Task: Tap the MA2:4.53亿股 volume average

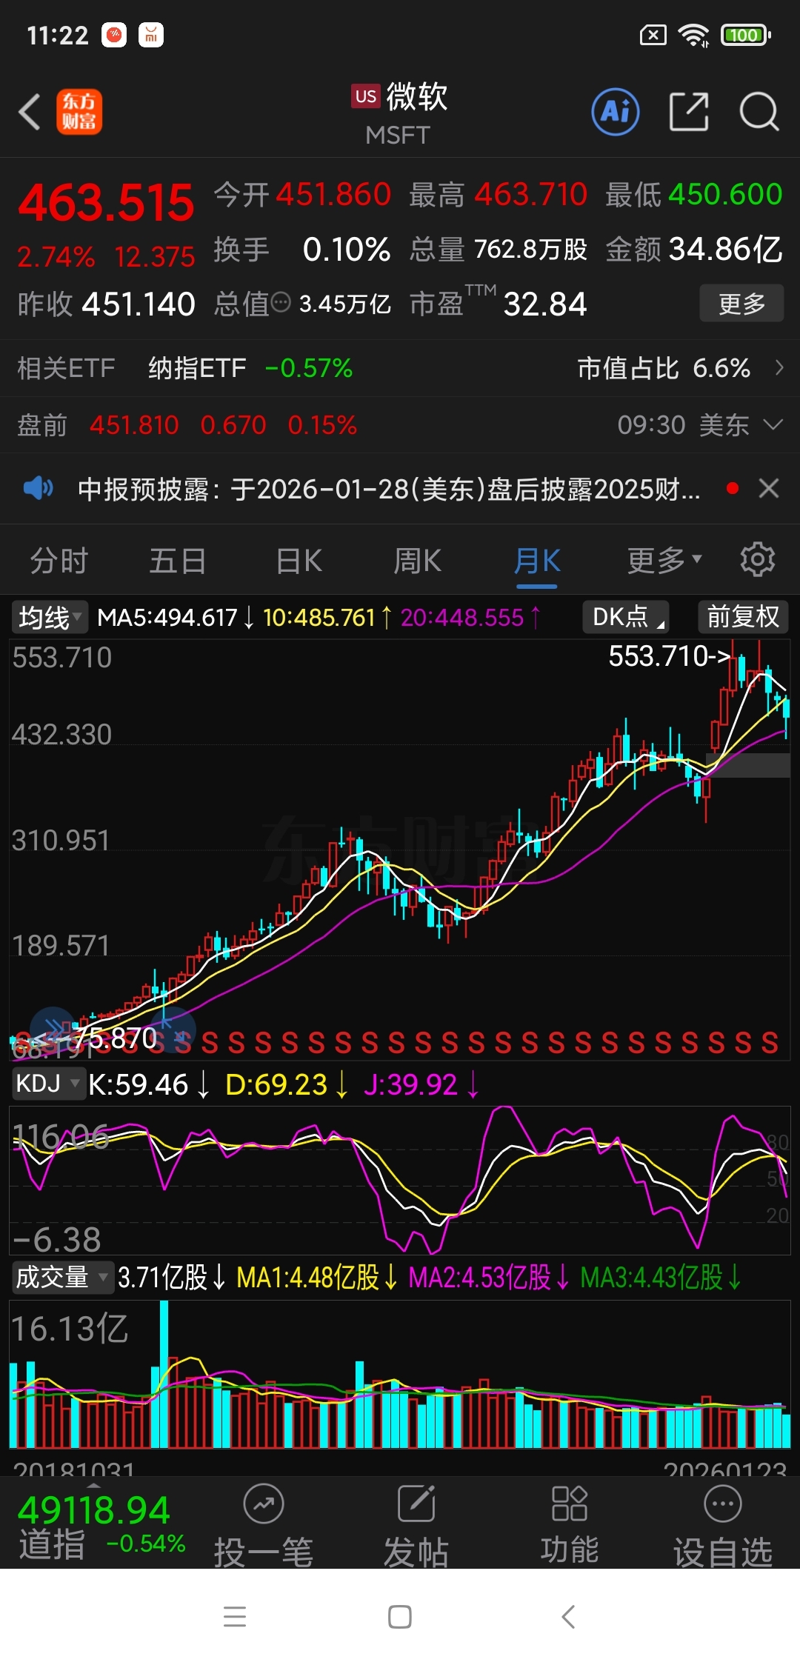Action: 489,1277
